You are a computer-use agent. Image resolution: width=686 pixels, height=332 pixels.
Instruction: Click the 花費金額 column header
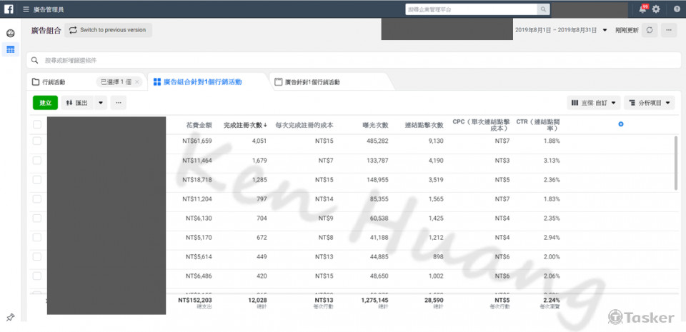(x=199, y=125)
